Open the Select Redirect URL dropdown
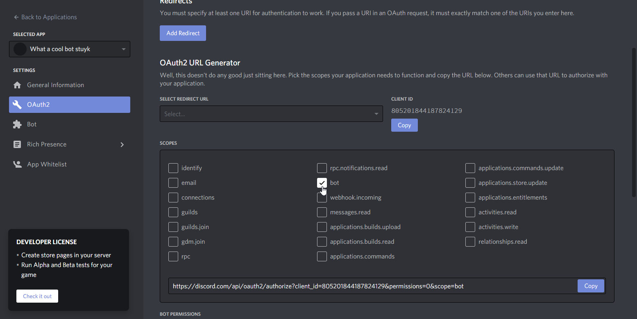Image resolution: width=637 pixels, height=319 pixels. point(271,114)
